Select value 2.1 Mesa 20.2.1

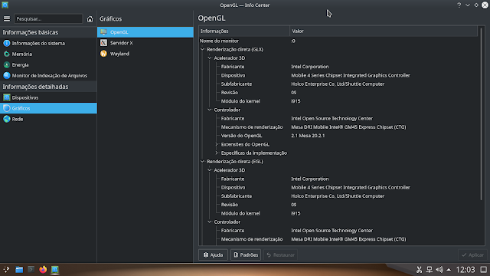(x=308, y=136)
